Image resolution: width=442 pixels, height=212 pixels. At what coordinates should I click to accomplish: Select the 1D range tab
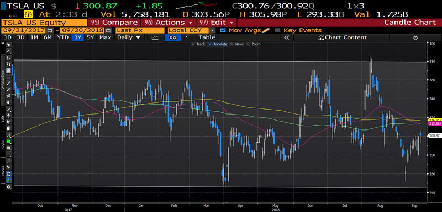point(8,37)
